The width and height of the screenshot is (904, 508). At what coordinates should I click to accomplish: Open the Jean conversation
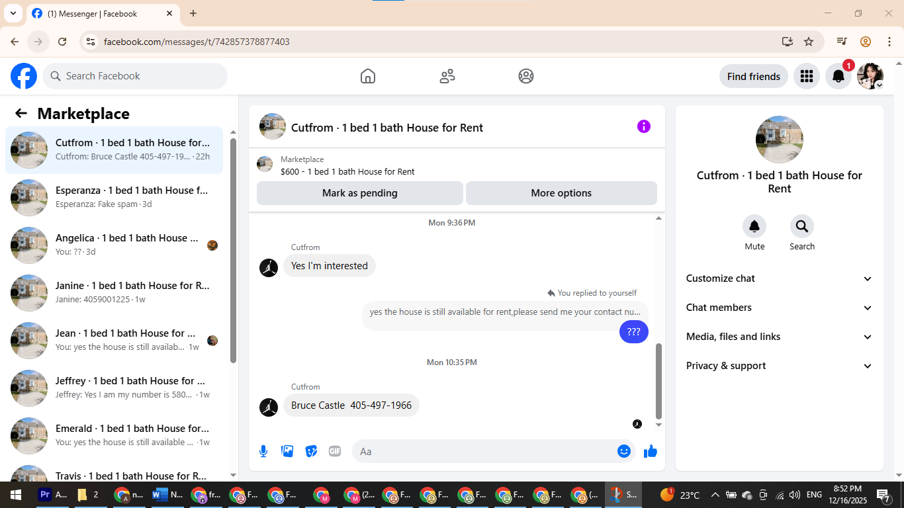(x=114, y=341)
